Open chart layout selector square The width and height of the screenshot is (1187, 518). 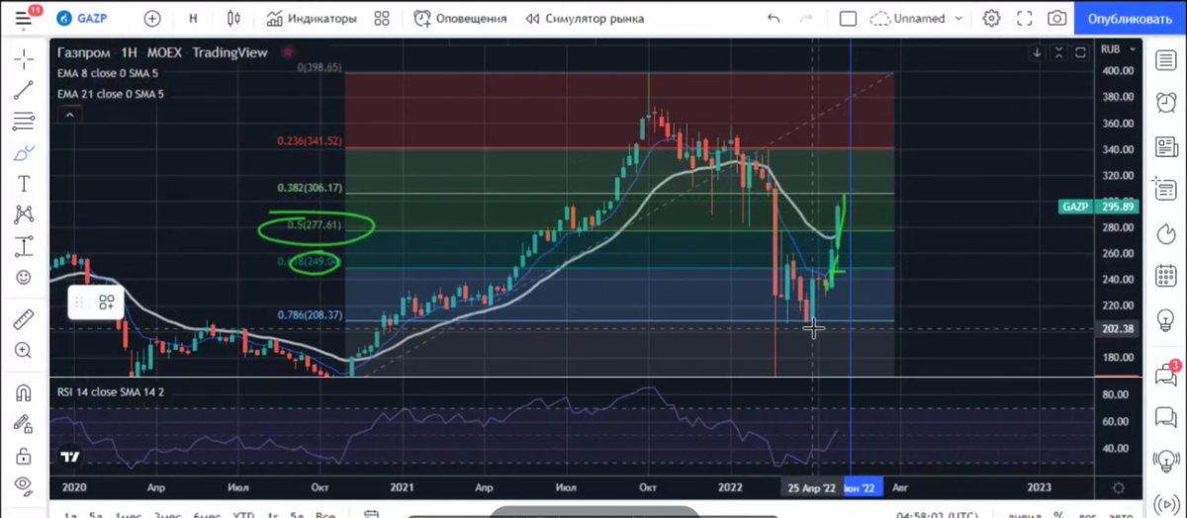click(x=848, y=18)
